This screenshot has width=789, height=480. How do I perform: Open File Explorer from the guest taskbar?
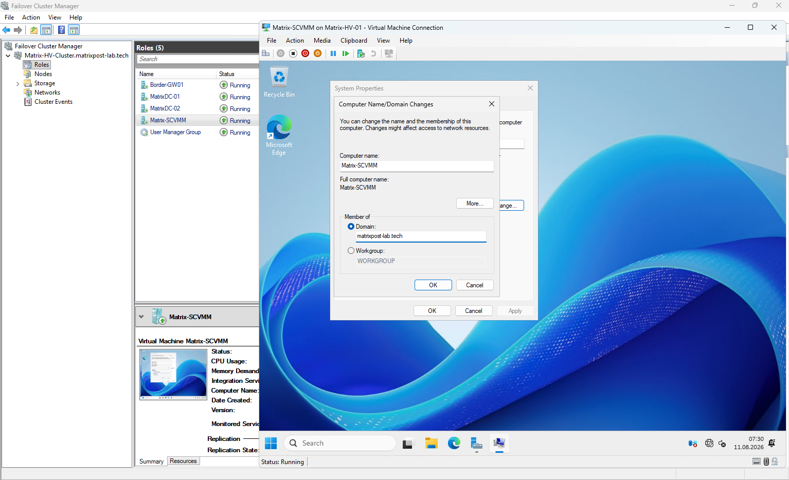point(431,443)
